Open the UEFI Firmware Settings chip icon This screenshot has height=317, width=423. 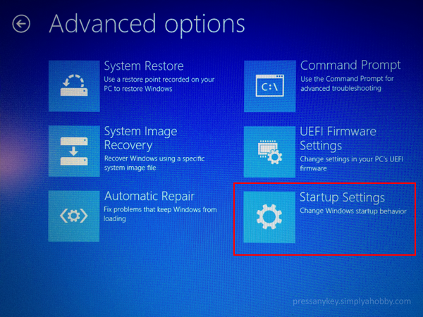[x=270, y=151]
